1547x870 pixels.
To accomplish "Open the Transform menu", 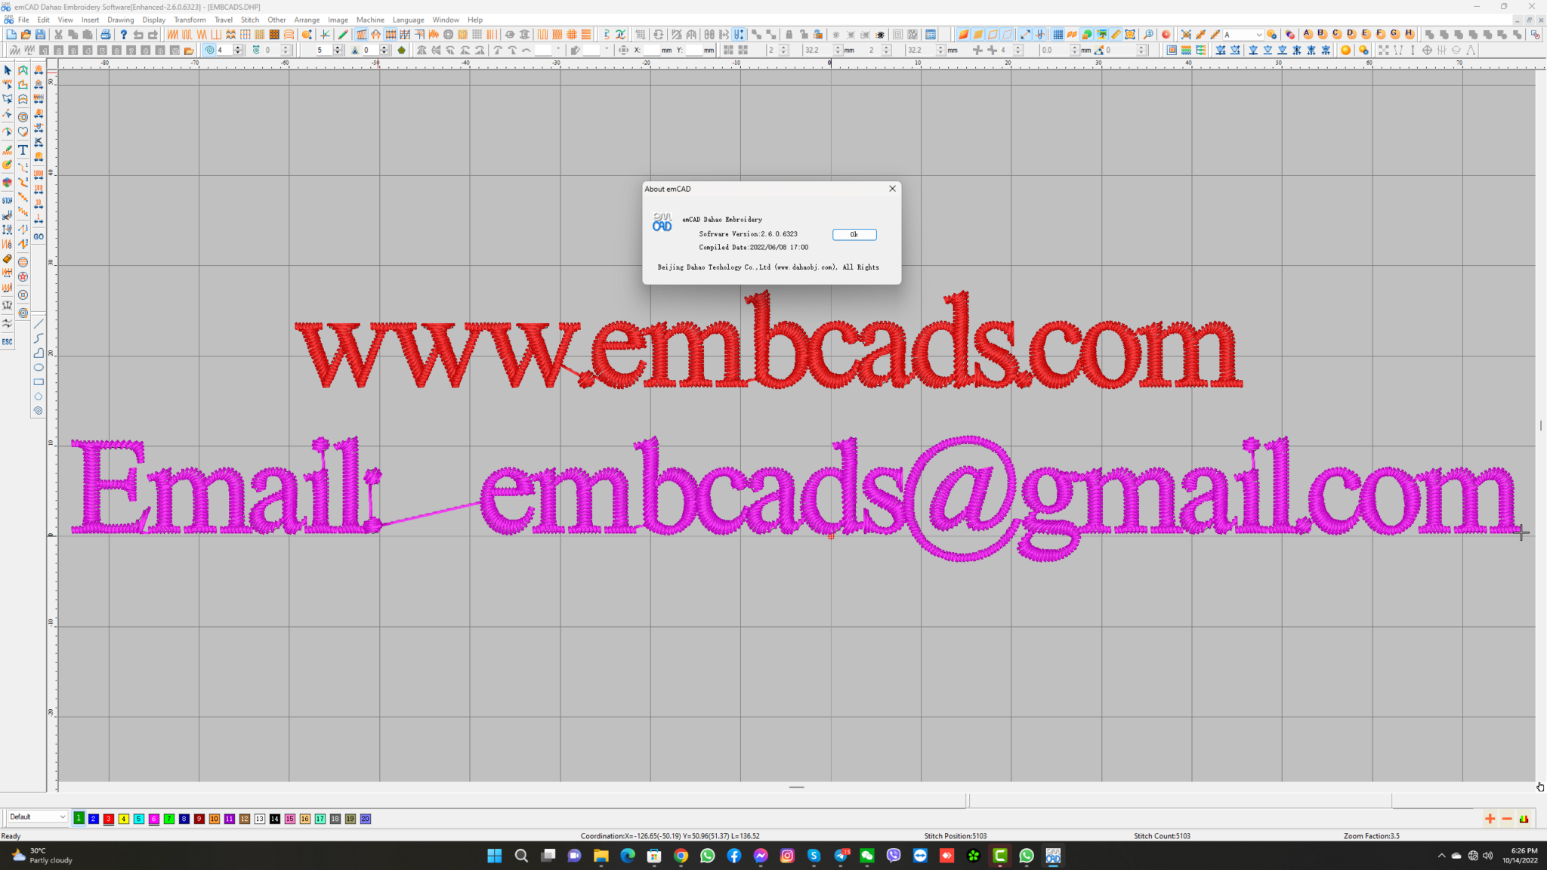I will 190,20.
